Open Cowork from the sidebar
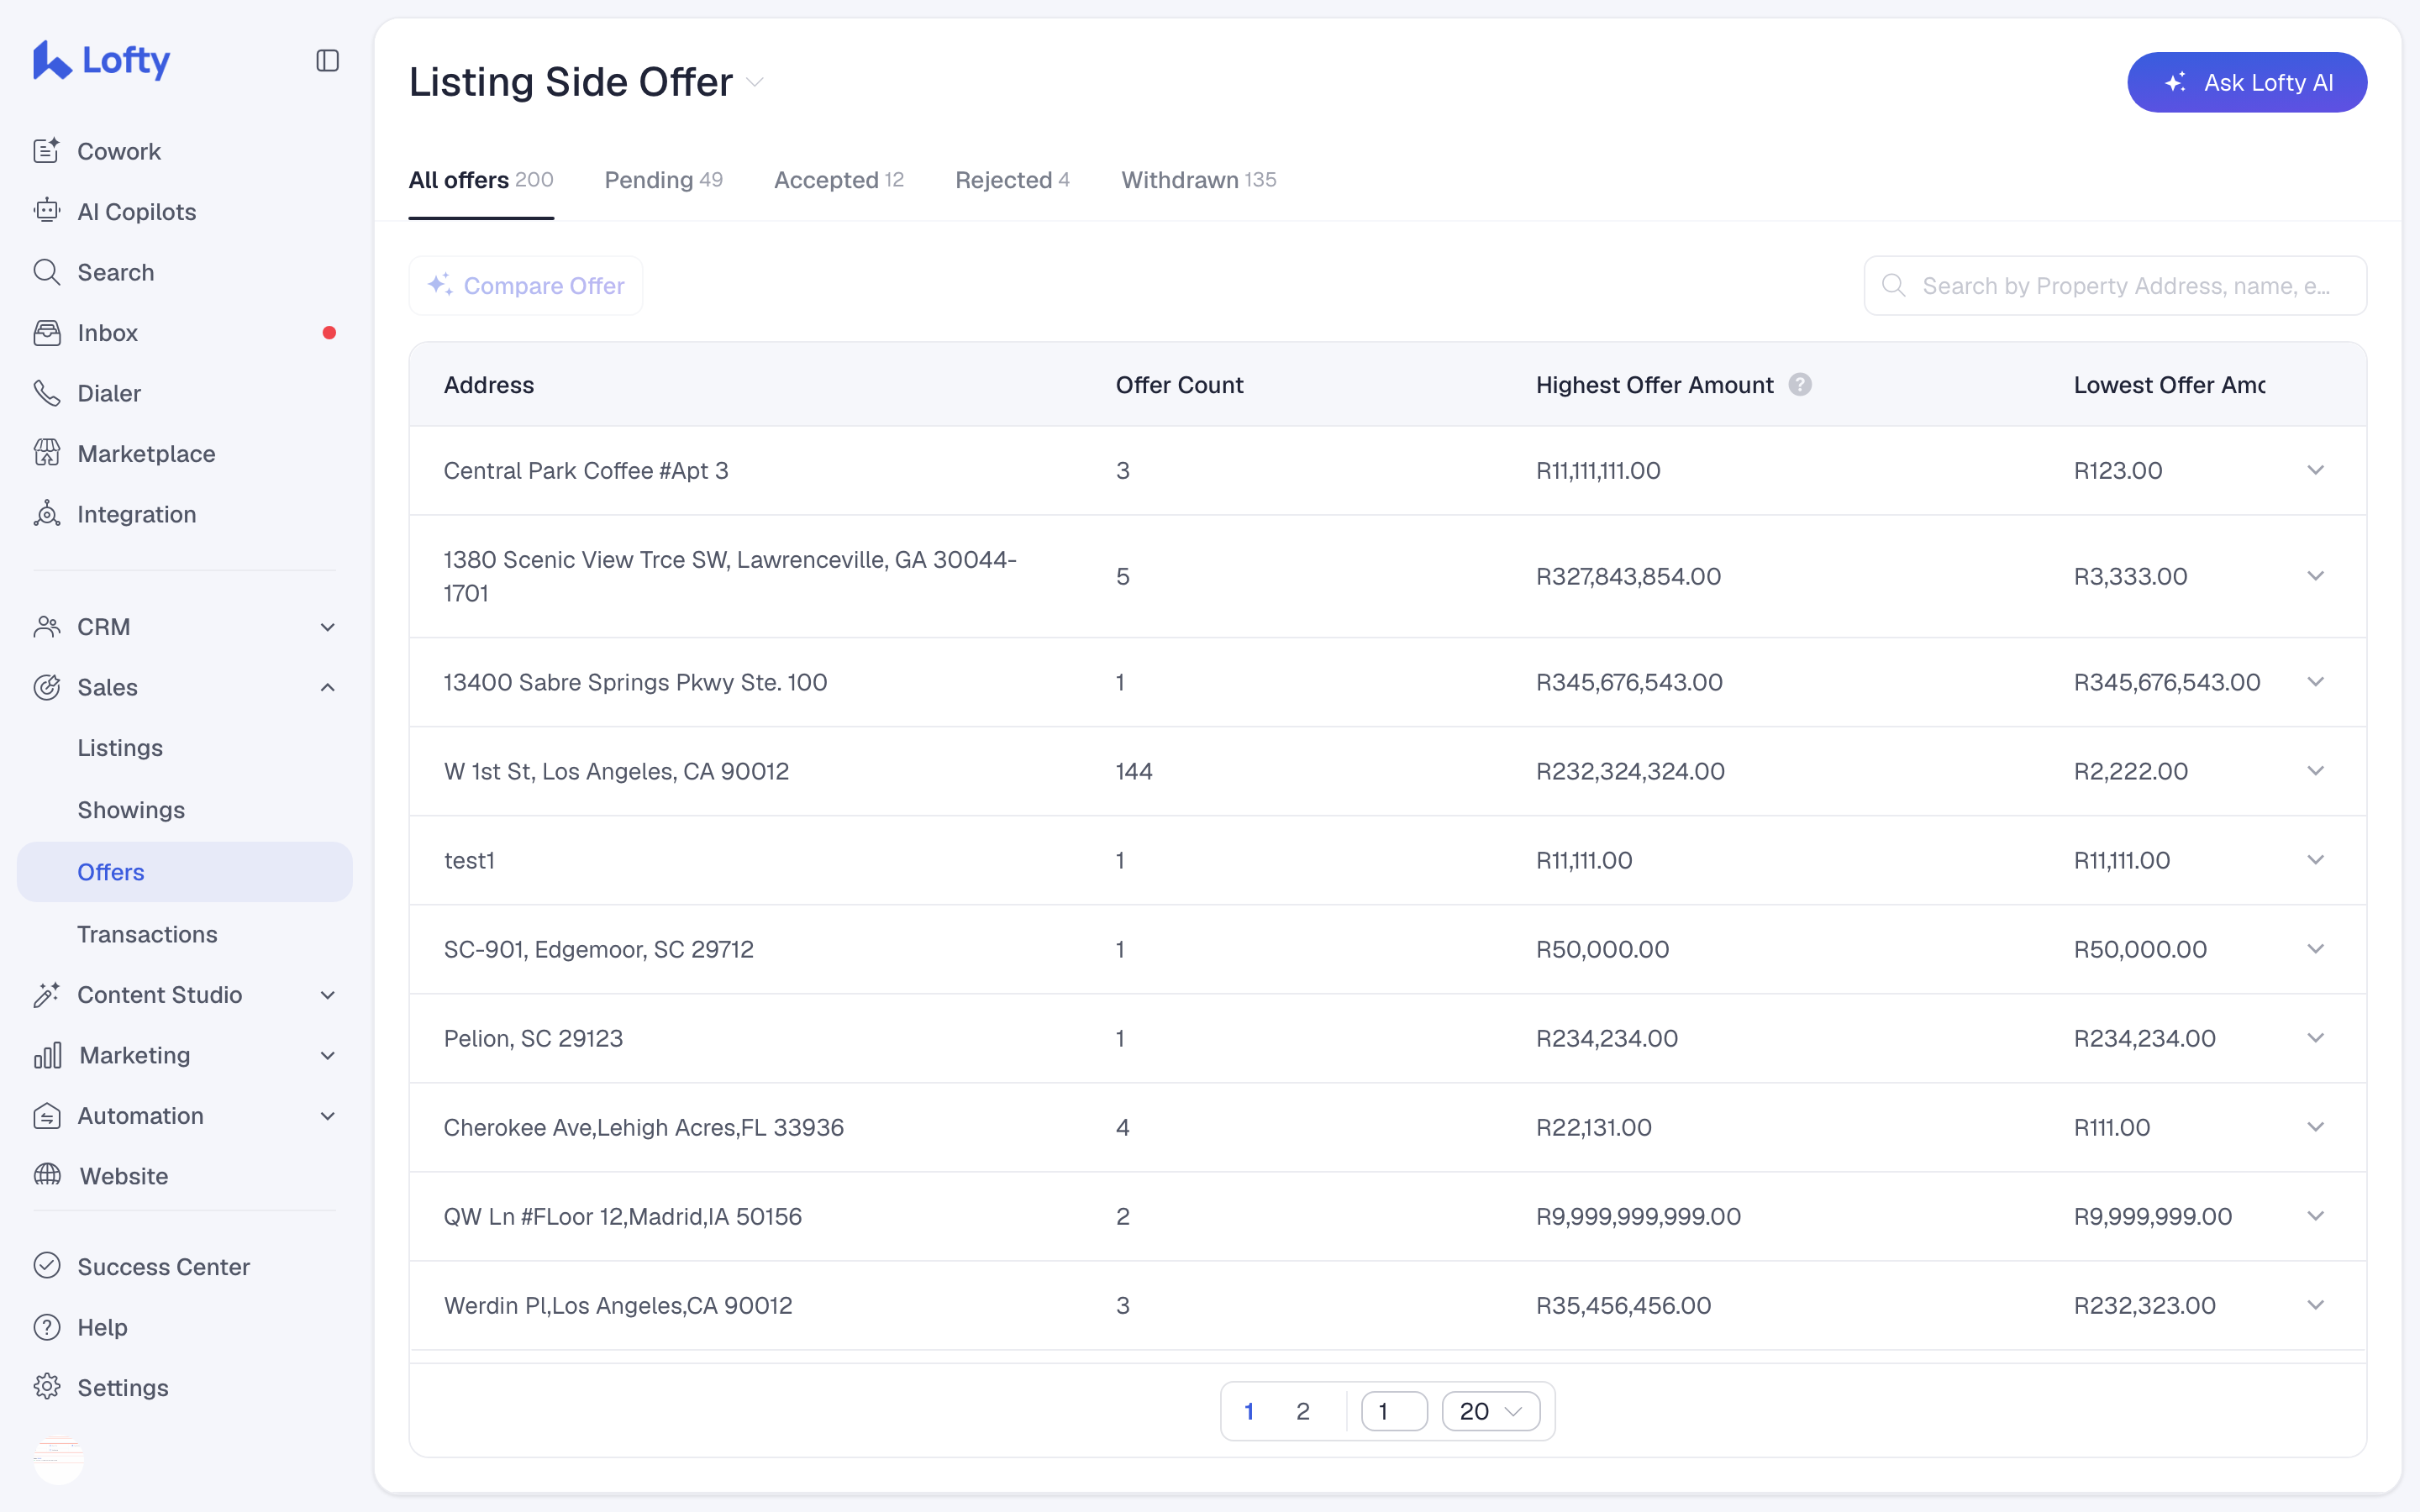Viewport: 2420px width, 1512px height. [x=119, y=151]
